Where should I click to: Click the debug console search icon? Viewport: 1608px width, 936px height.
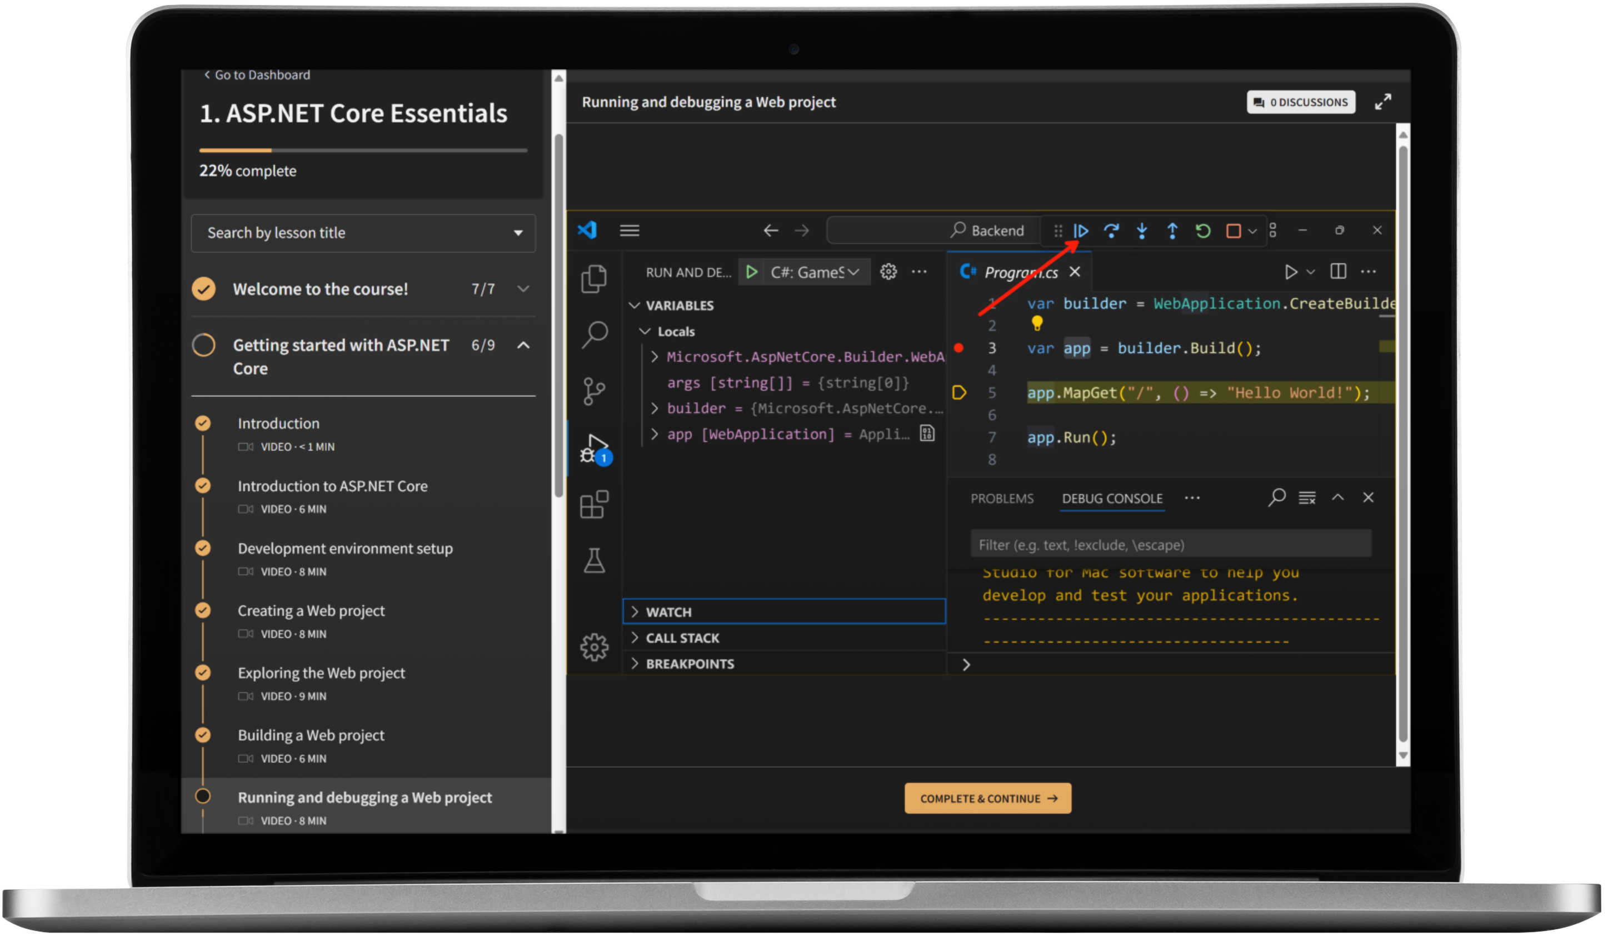1277,497
